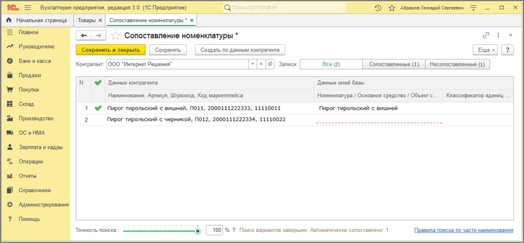524x243 pixels.
Task: Click green checkmark column header
Action: 98,83
